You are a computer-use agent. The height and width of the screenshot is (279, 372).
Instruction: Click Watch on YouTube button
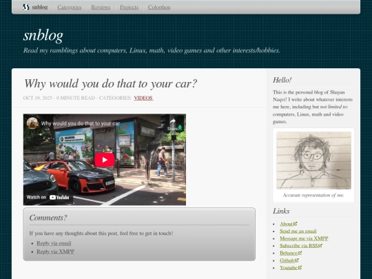click(48, 197)
